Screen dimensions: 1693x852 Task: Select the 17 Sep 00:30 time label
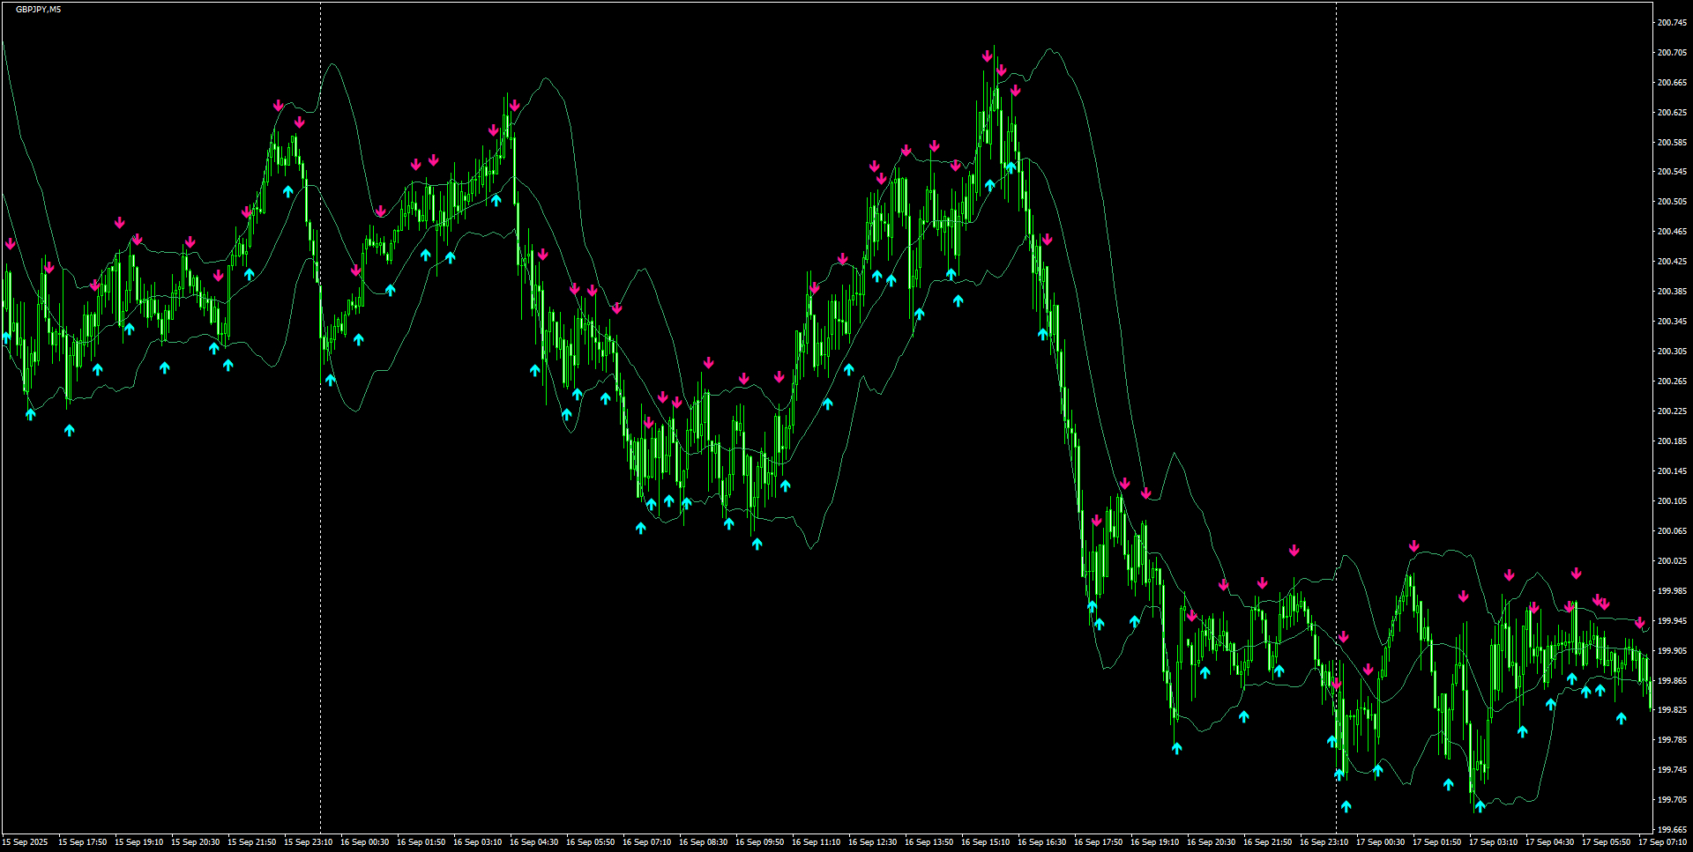coord(1380,842)
